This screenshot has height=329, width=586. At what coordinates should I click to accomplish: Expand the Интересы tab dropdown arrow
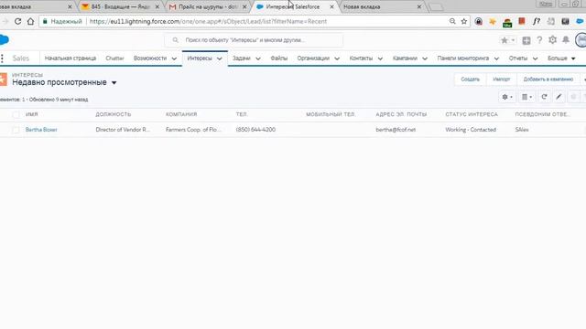click(220, 58)
